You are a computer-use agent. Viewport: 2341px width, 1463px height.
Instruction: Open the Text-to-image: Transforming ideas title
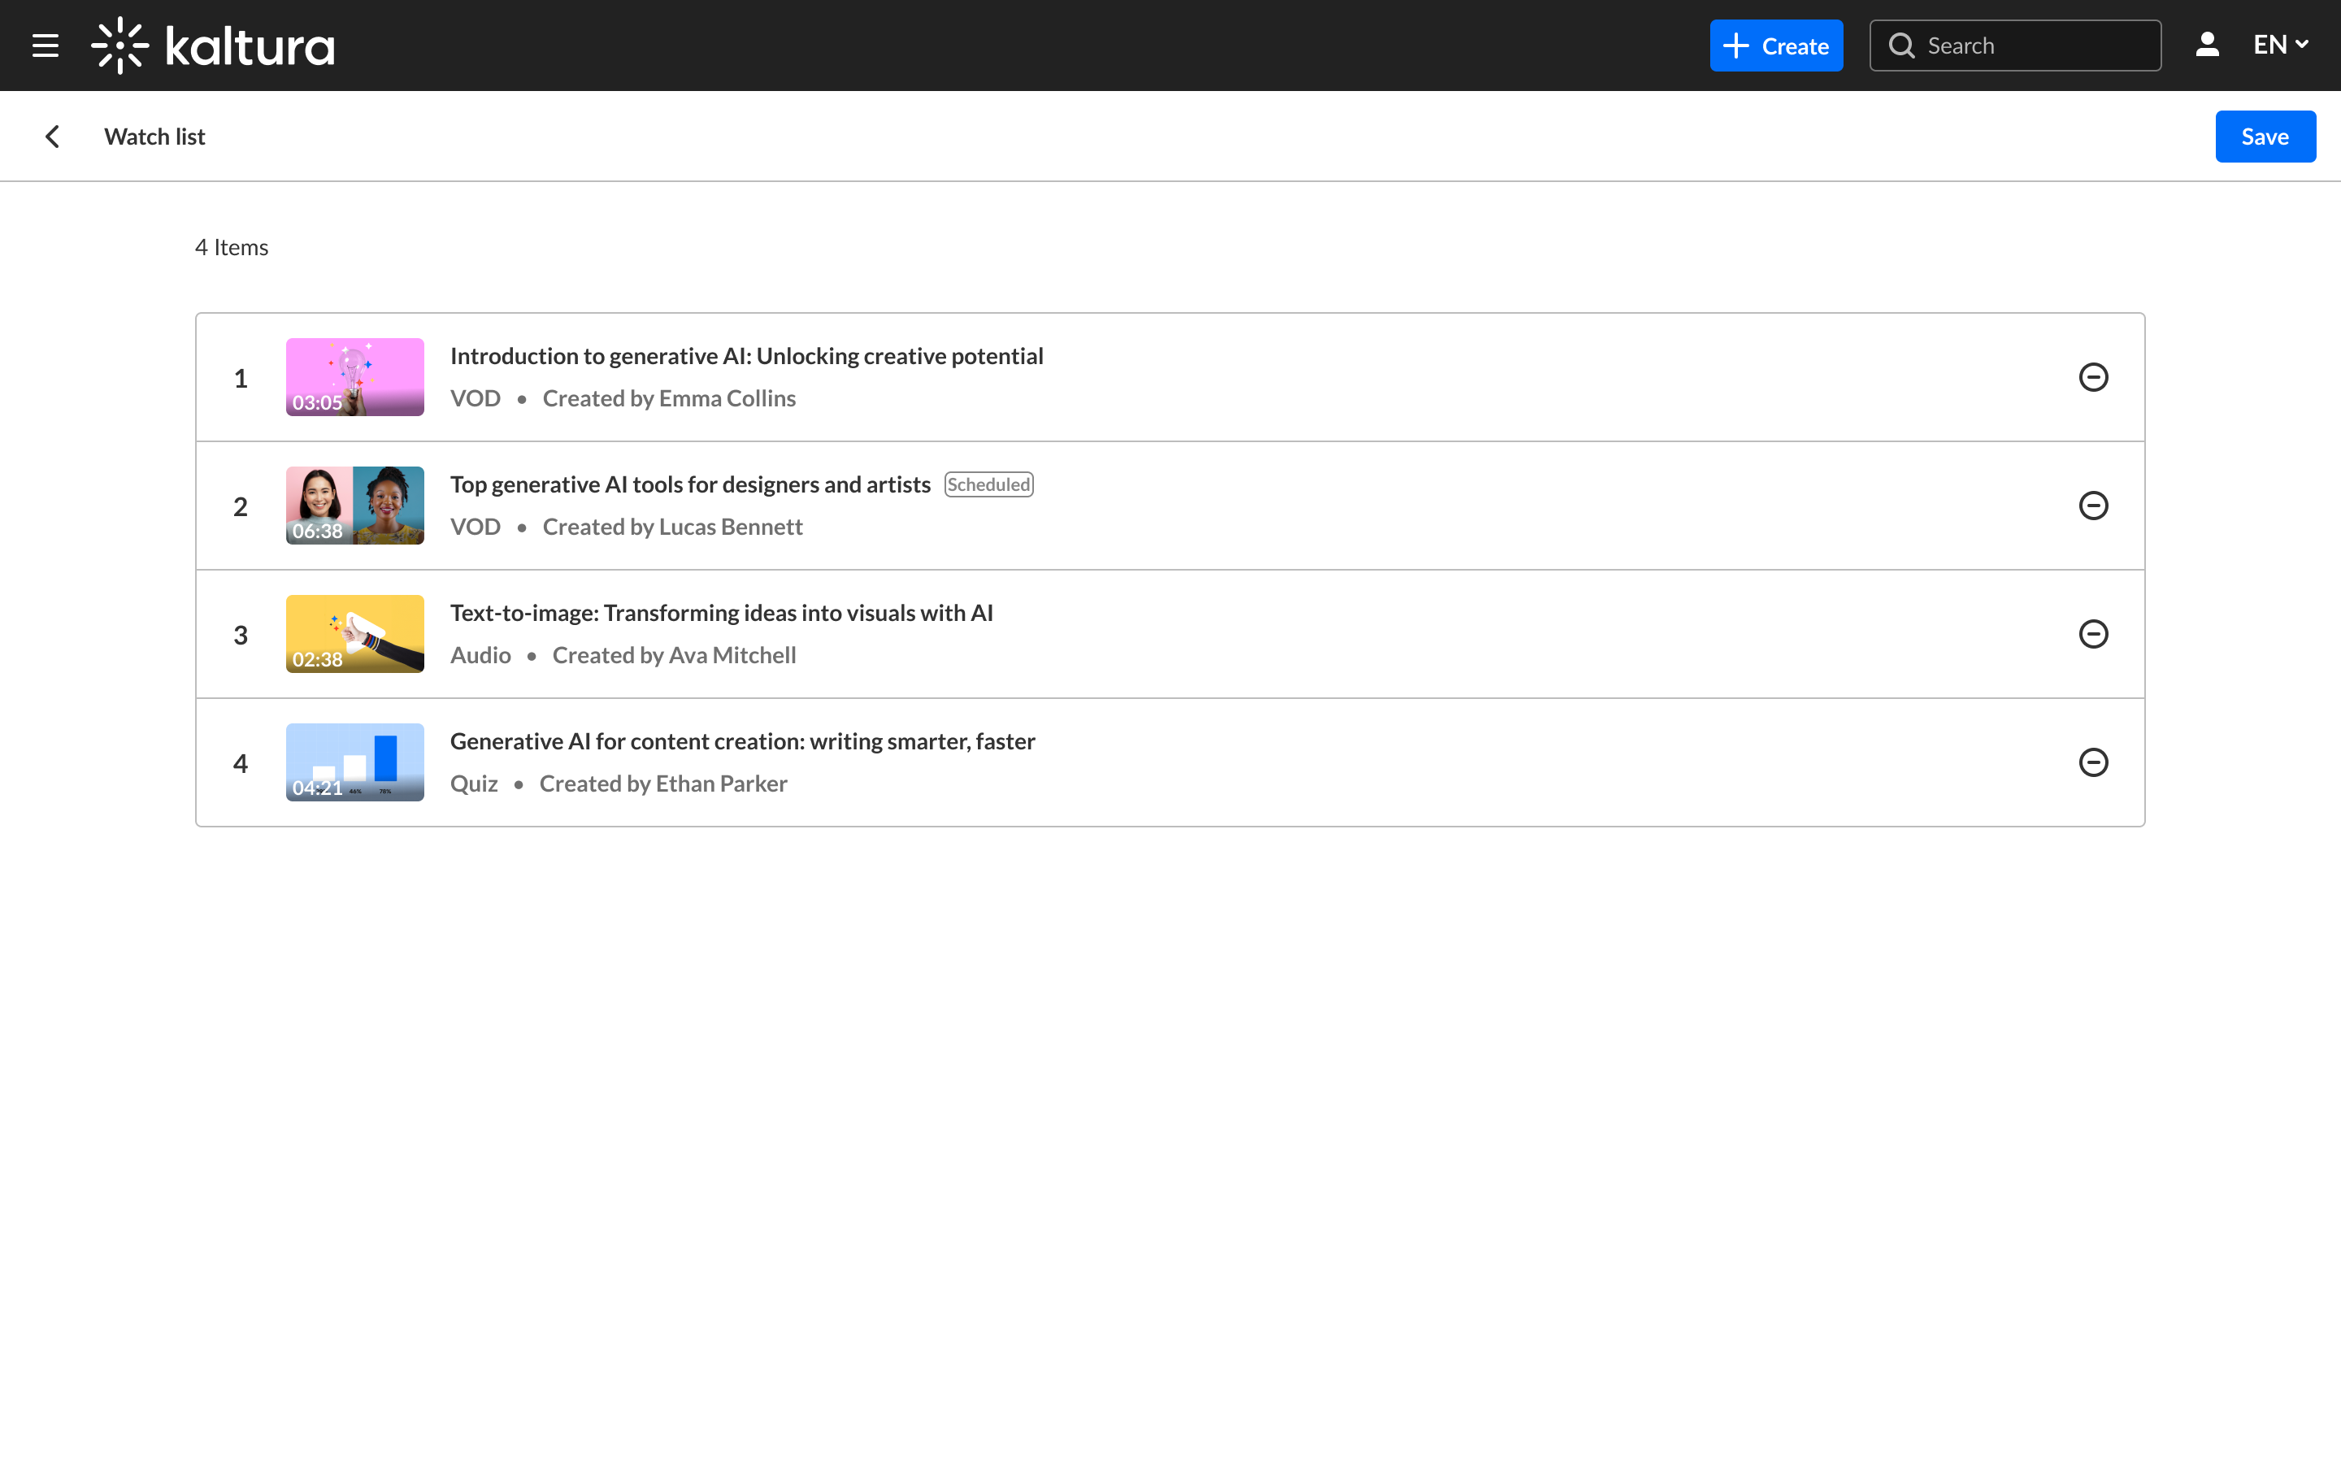coord(721,614)
